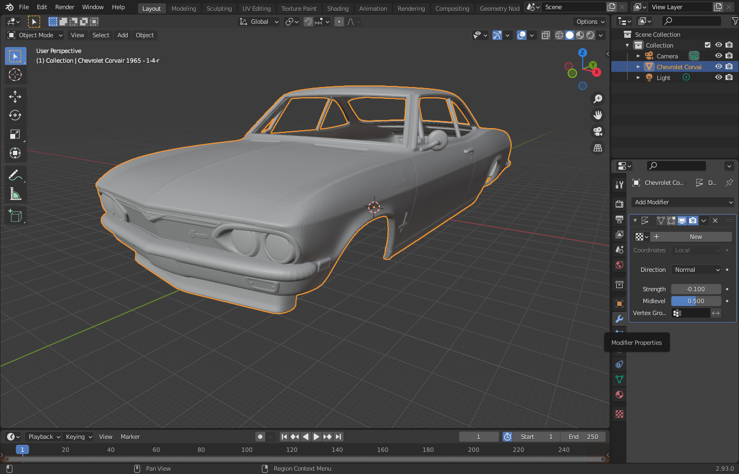Activate the Move tool
This screenshot has height=474, width=739.
[x=15, y=97]
